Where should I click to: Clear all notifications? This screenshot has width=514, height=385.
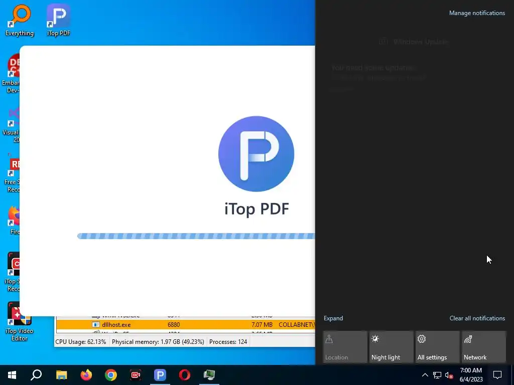coord(477,318)
